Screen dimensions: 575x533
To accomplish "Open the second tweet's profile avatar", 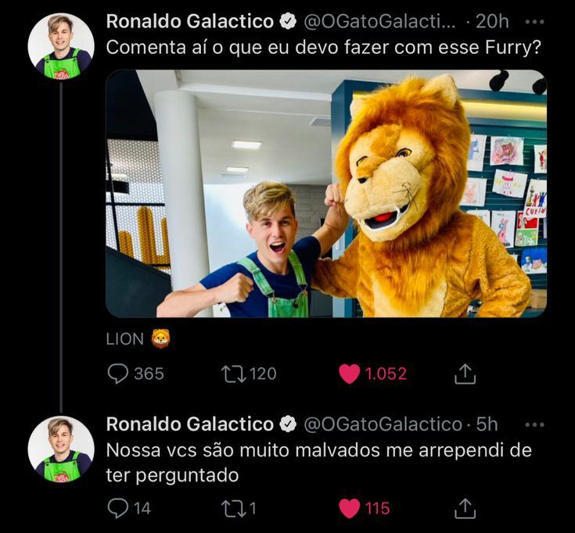I will click(61, 448).
